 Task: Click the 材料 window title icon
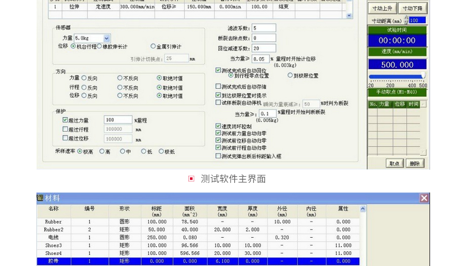(x=40, y=198)
